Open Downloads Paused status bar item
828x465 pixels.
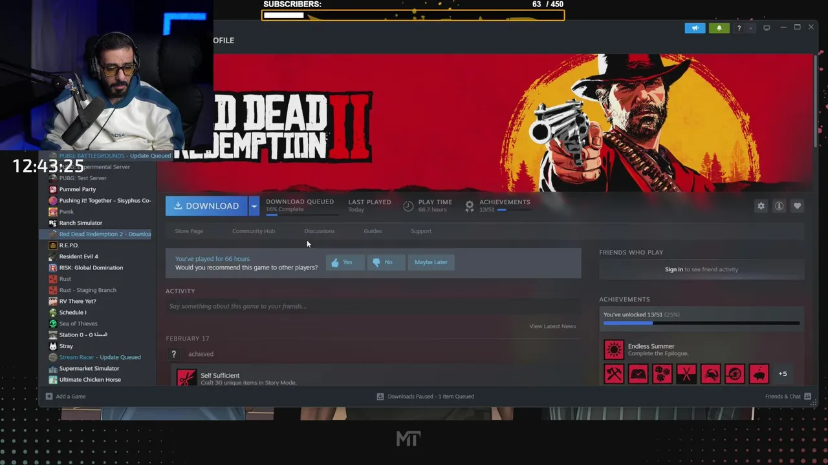pyautogui.click(x=425, y=397)
